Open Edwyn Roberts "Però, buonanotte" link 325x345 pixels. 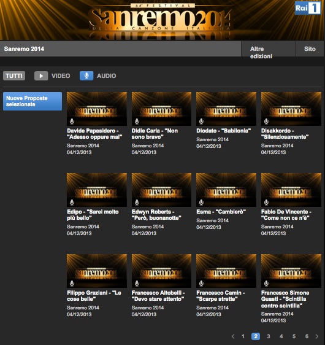[156, 215]
